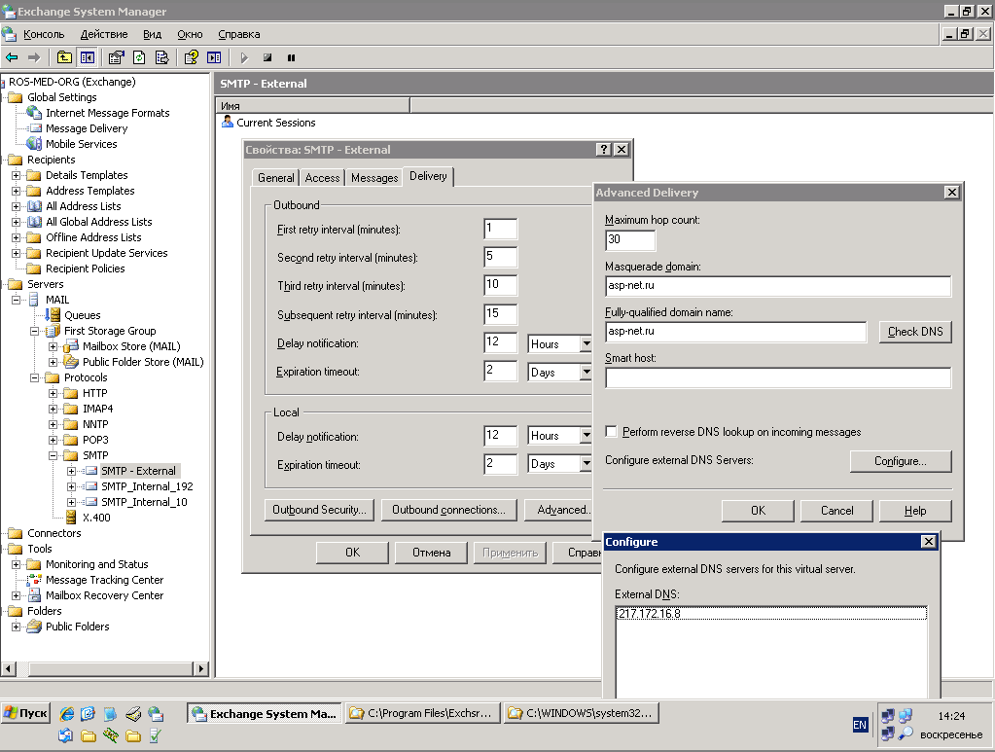
Task: Expand All Address Lists node
Action: point(16,206)
